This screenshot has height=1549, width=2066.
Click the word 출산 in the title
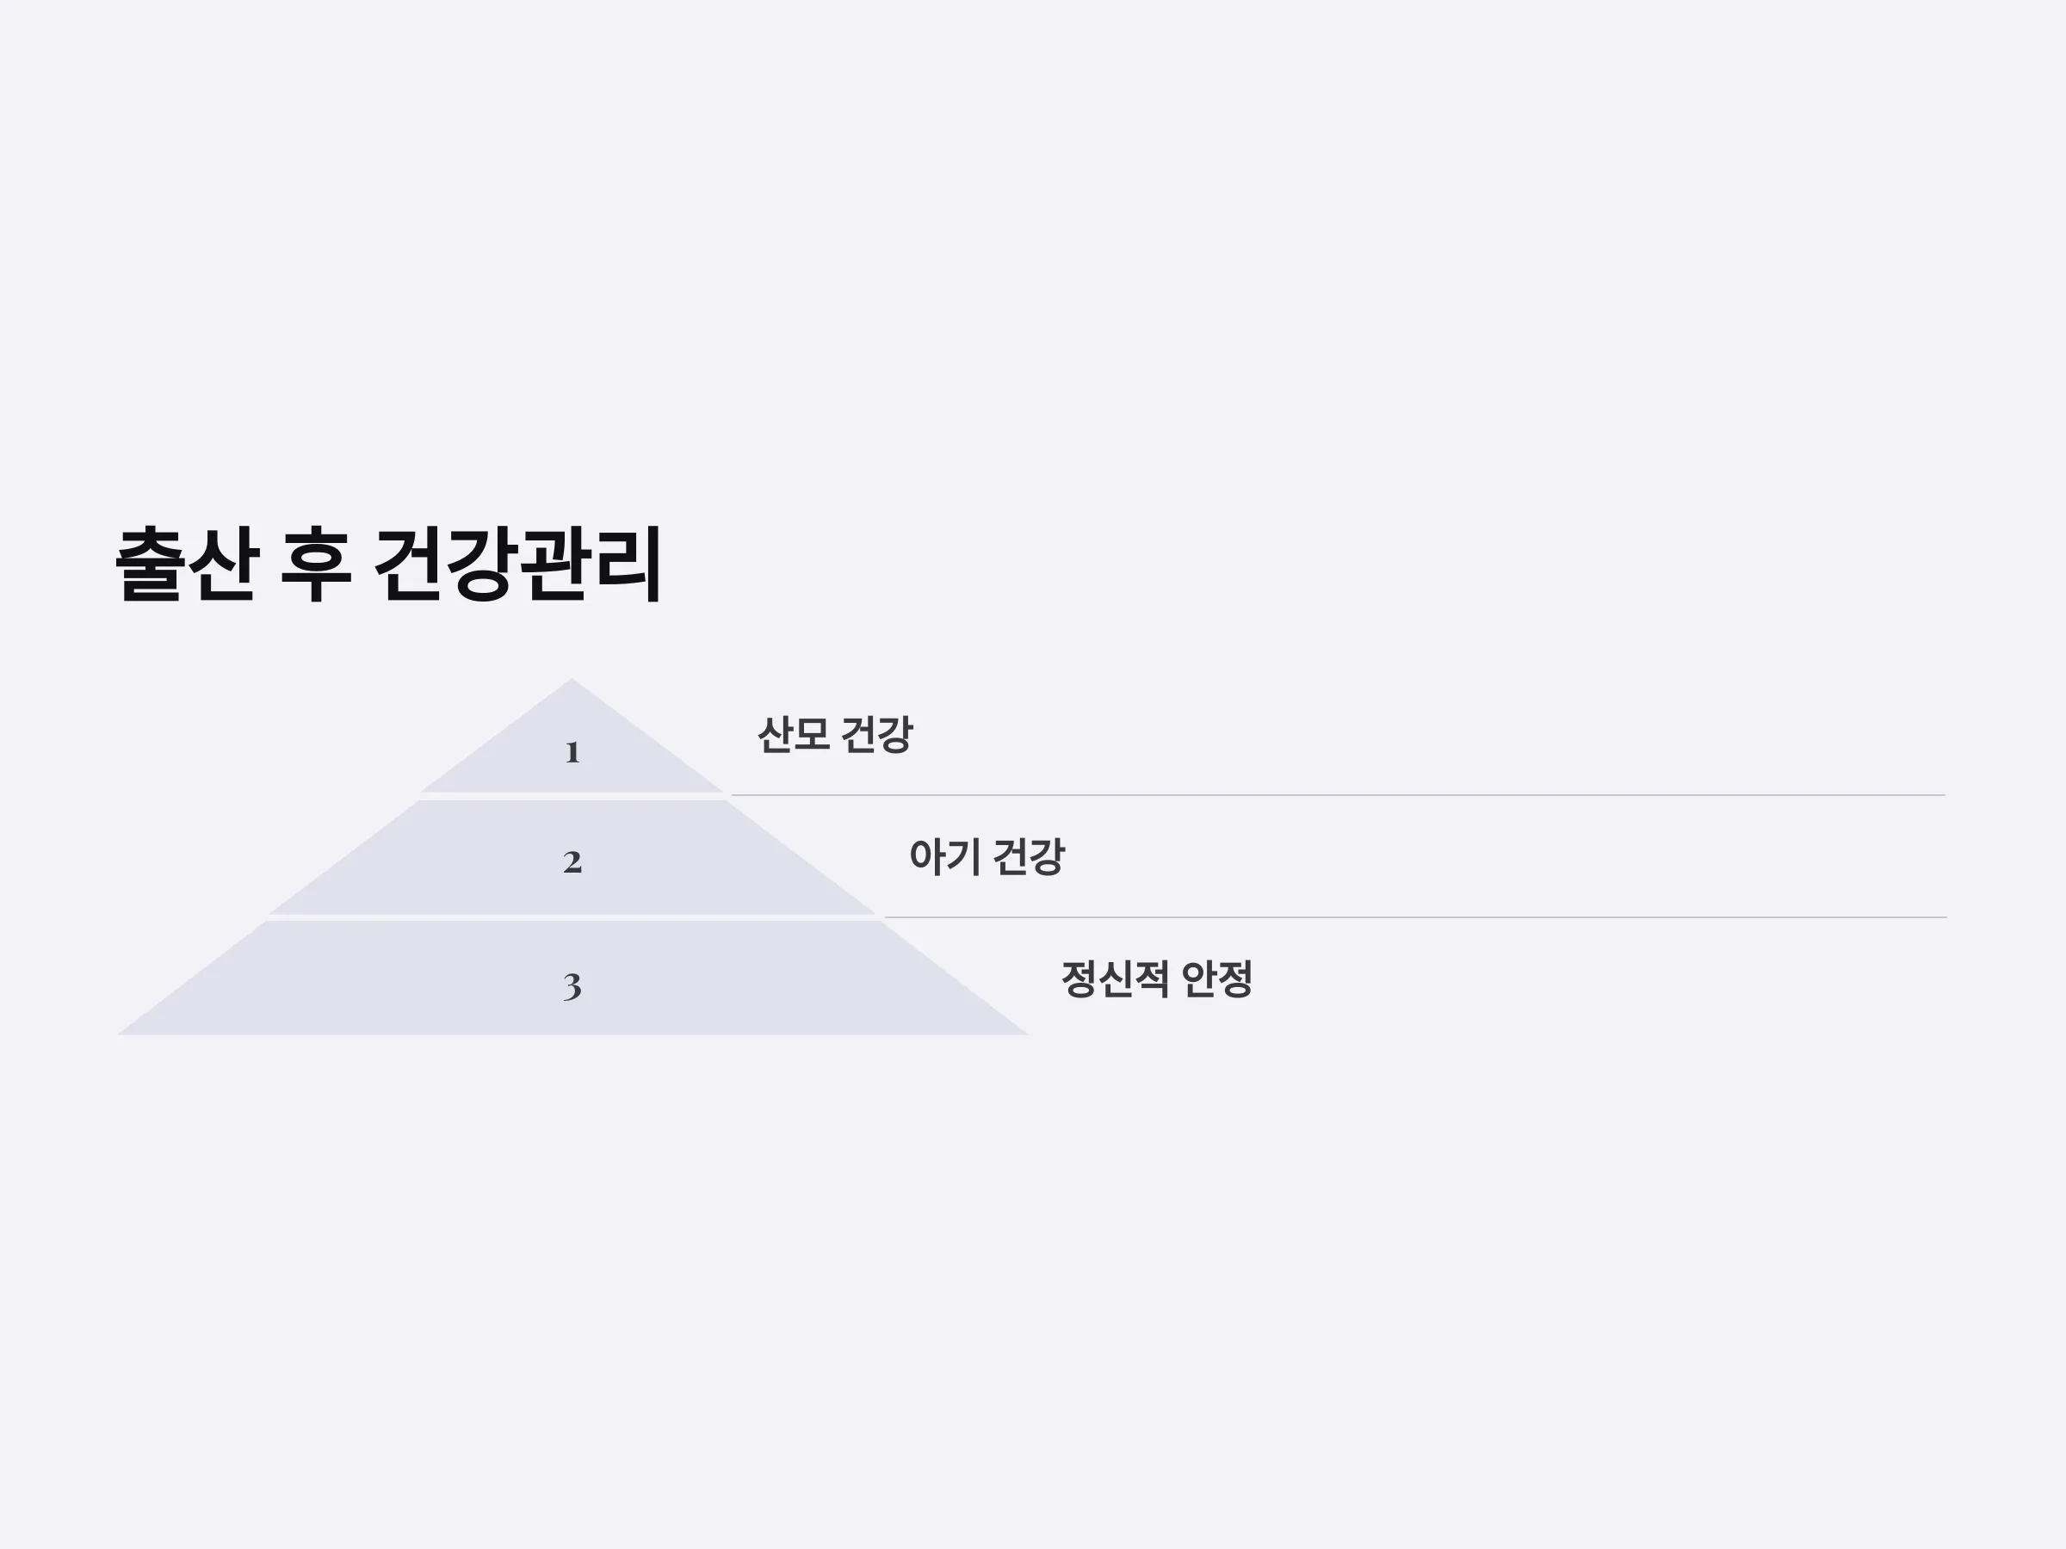pos(186,565)
